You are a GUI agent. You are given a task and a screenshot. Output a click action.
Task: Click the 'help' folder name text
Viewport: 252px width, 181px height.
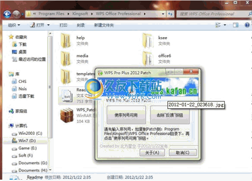80,38
